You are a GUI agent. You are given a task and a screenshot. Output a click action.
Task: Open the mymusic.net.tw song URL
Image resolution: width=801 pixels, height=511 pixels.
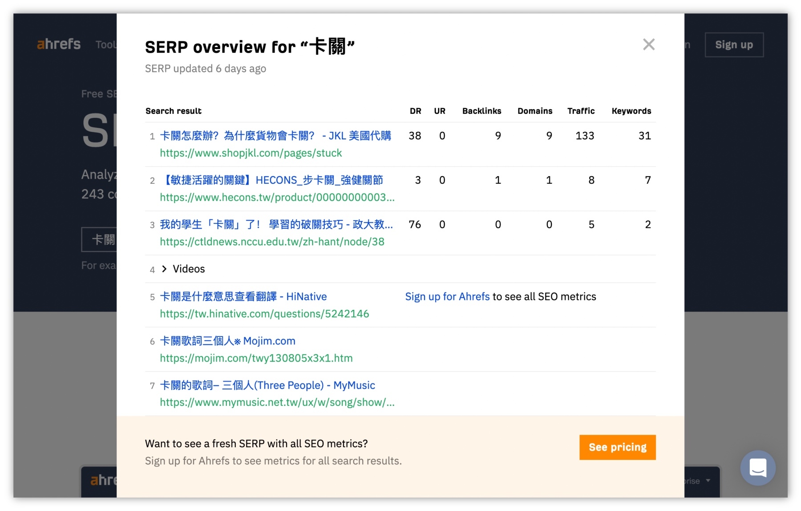tap(277, 402)
